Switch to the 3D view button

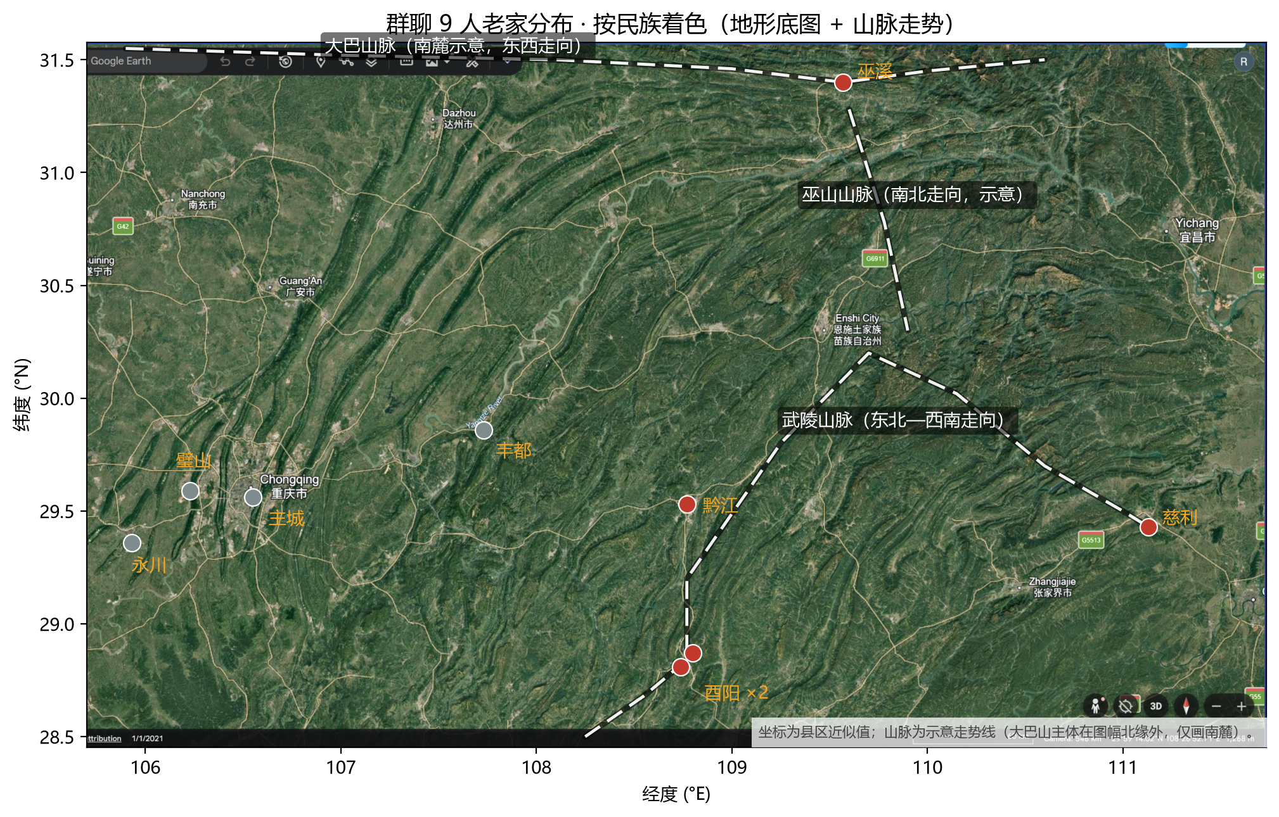coord(1156,706)
